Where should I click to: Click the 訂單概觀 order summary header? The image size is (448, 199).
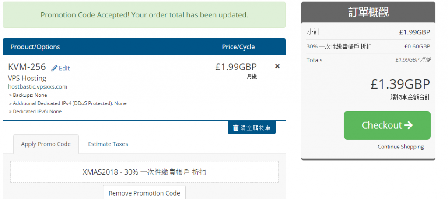pyautogui.click(x=368, y=12)
